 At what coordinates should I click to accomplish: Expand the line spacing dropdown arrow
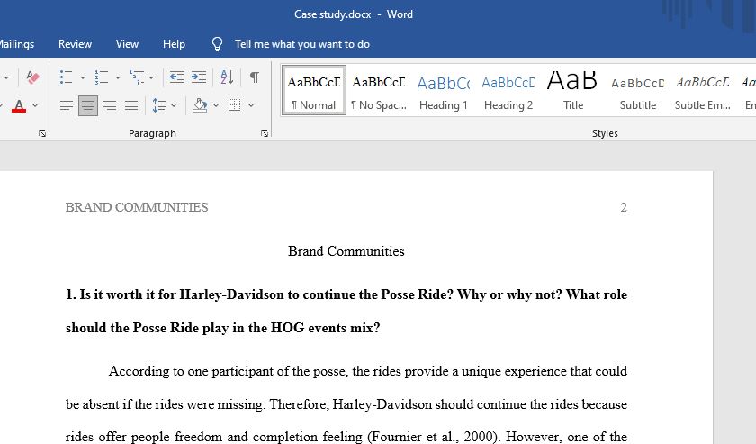tap(174, 105)
